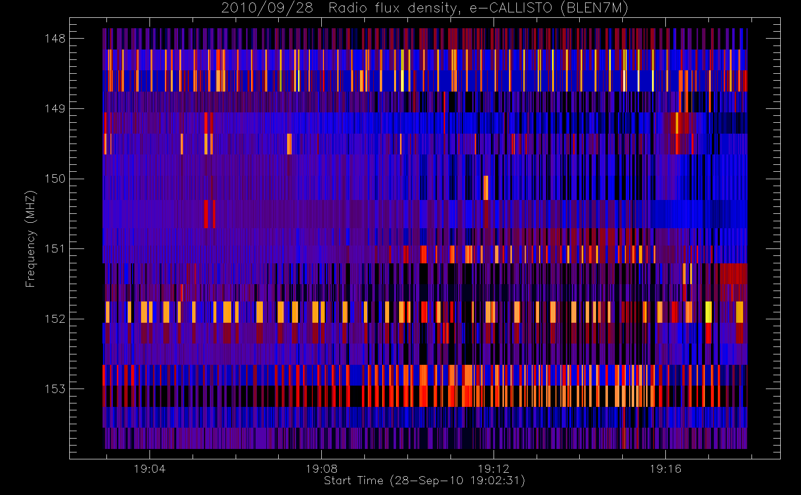Screen dimensions: 801x495
Task: Click the 19:16 time tick label
Action: [665, 469]
